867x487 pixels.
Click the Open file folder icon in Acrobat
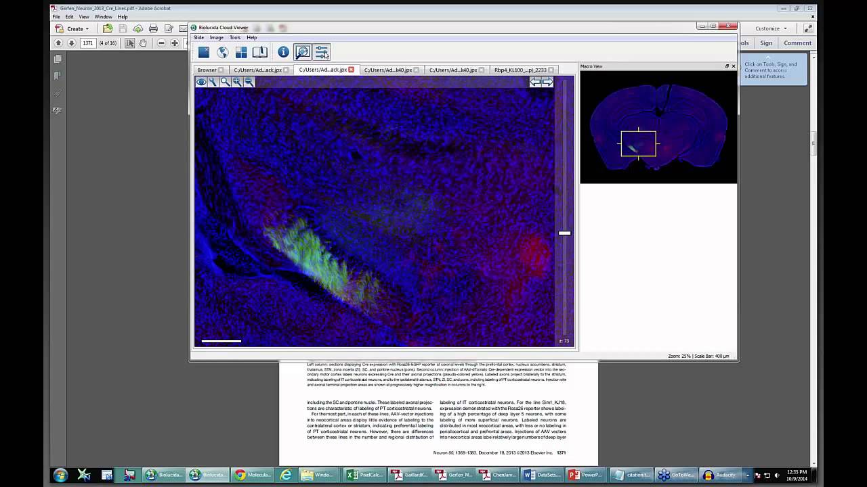click(108, 28)
